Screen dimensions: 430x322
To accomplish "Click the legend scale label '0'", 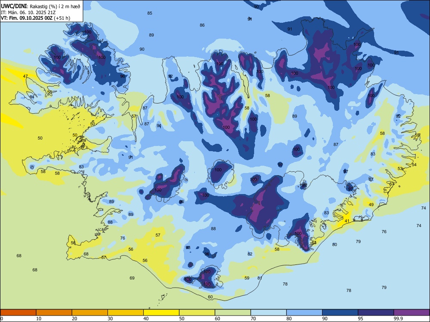I will pos(2,319).
